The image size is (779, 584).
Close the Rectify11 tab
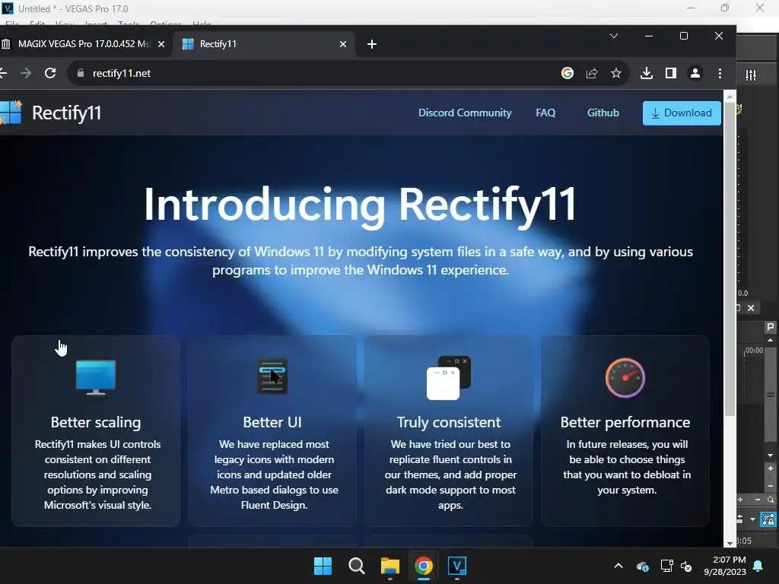[343, 44]
